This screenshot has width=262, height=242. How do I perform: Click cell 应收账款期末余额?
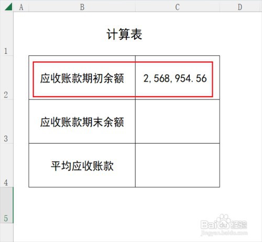tap(82, 121)
